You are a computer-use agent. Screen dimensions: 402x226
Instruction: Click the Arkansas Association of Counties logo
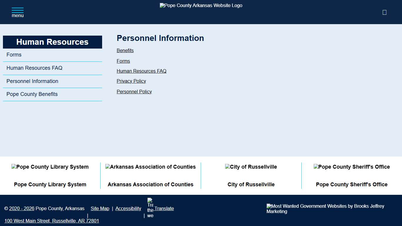click(x=151, y=167)
